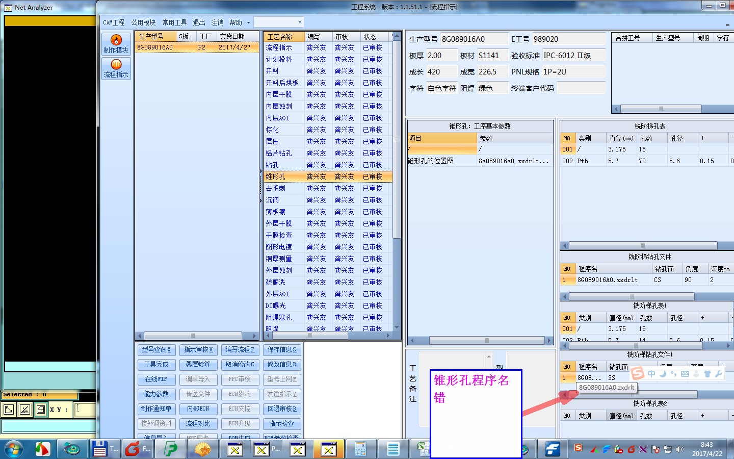Image resolution: width=734 pixels, height=459 pixels.
Task: Select the 8G089016A0 model row in list
Action: 197,47
